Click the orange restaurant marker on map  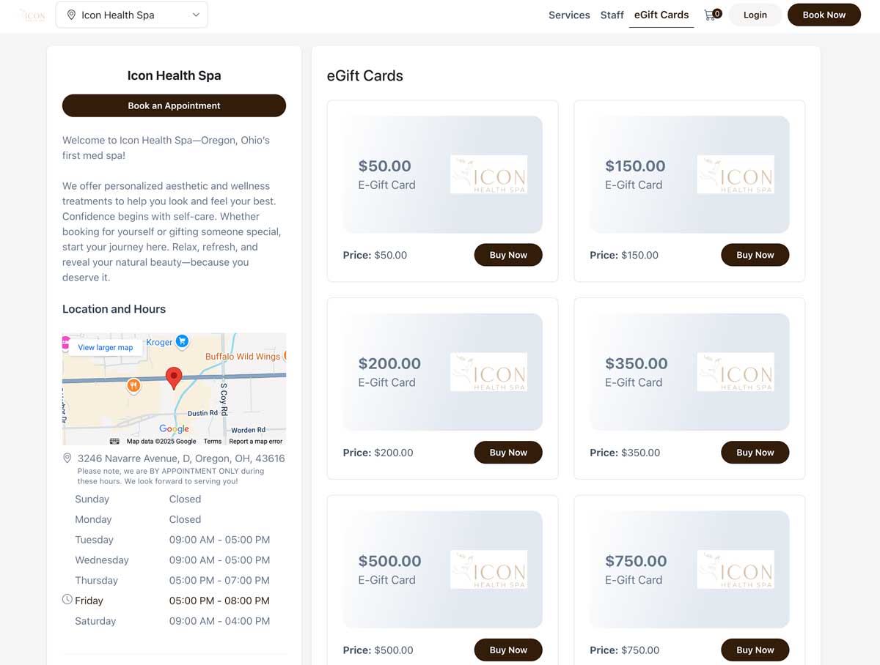point(133,385)
